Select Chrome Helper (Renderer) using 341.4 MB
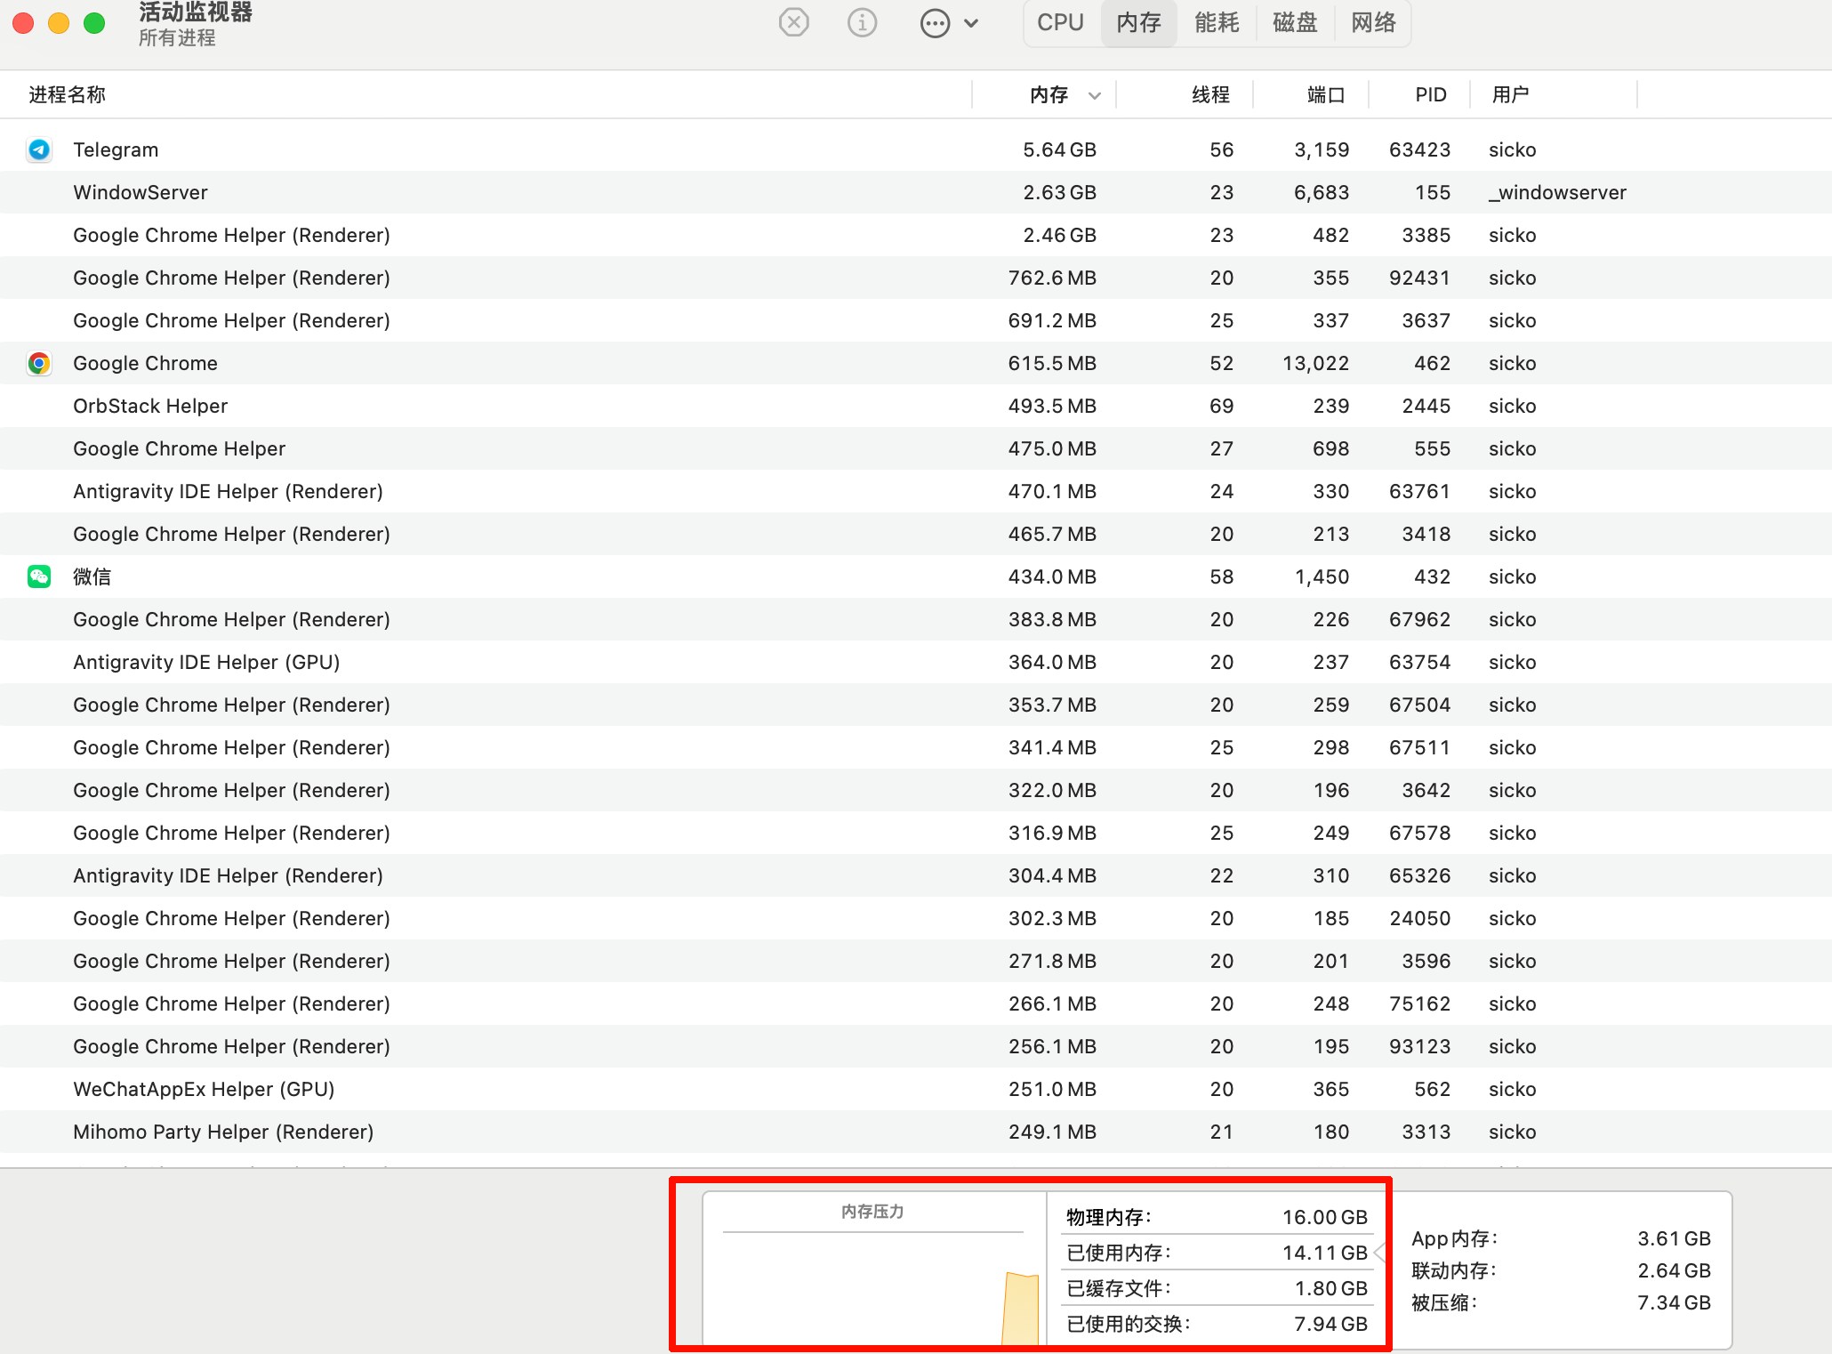This screenshot has height=1354, width=1832. tap(916, 747)
